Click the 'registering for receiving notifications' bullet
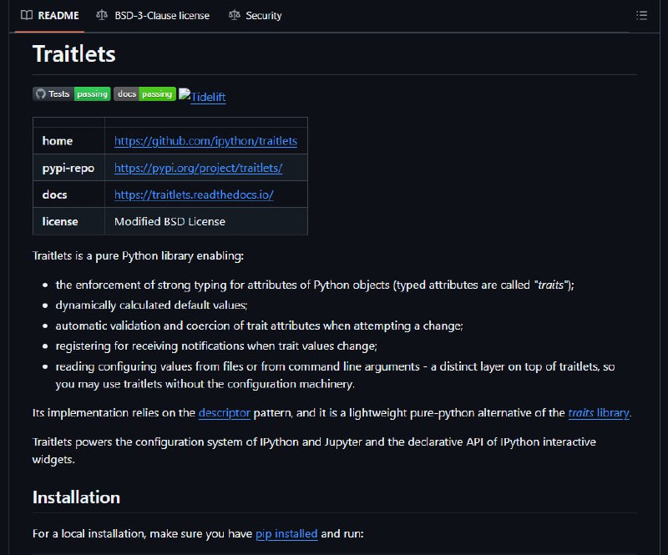Viewport: 668px width, 555px height. click(x=216, y=346)
